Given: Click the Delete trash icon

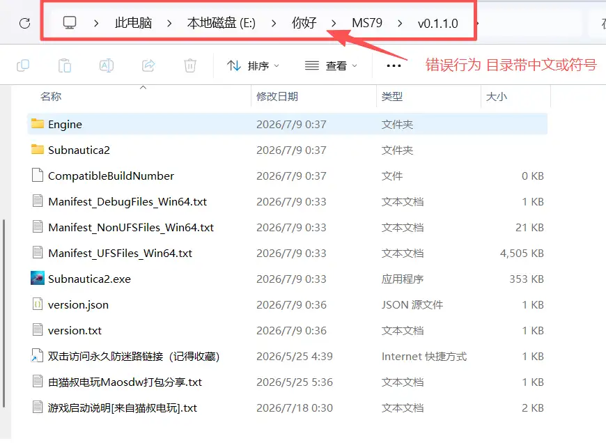Looking at the screenshot, I should [x=190, y=65].
